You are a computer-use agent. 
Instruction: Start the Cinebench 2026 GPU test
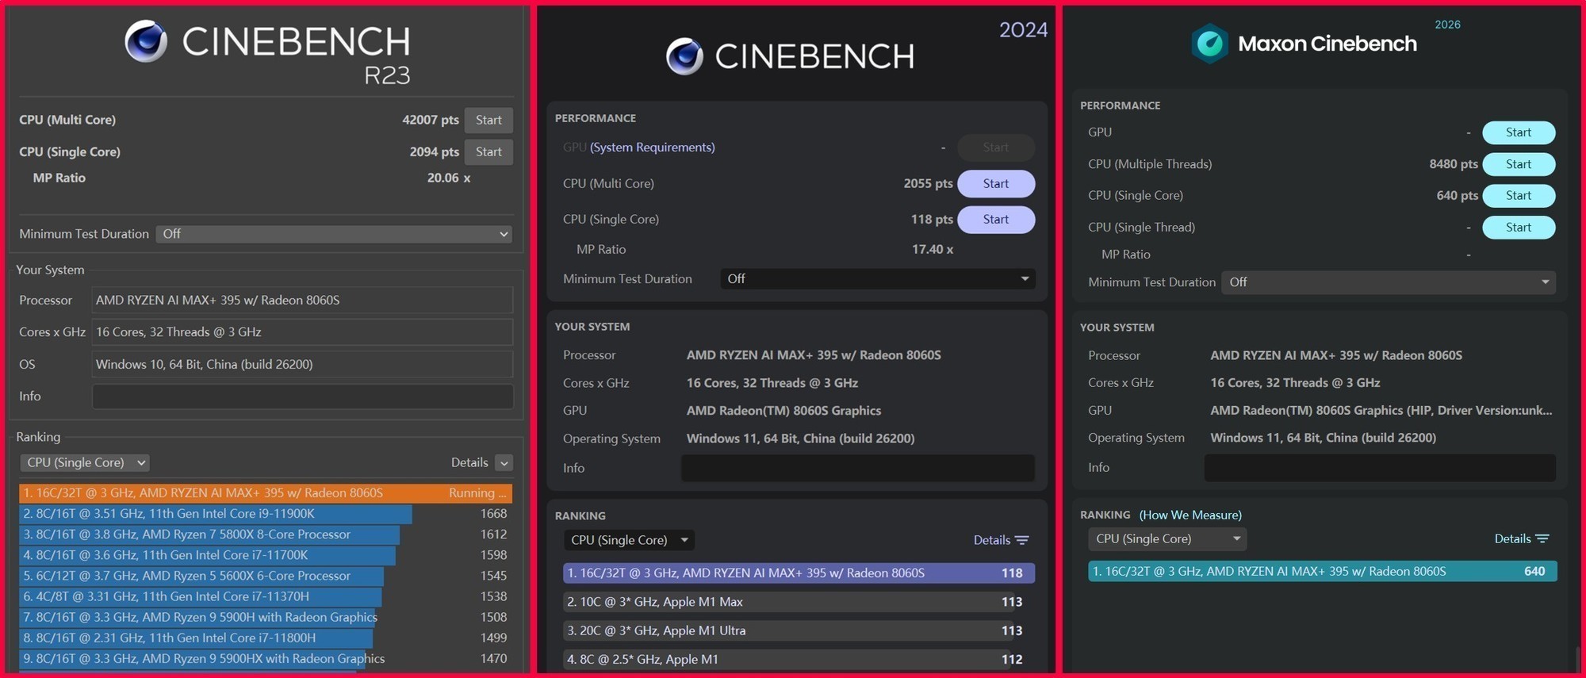1519,132
